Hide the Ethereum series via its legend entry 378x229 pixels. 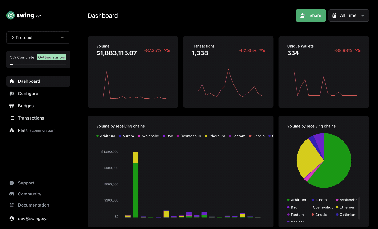click(x=215, y=136)
